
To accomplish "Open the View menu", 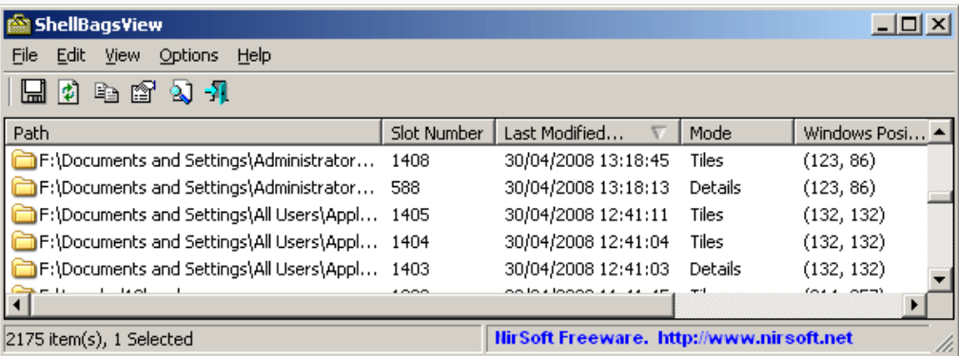I will 123,56.
